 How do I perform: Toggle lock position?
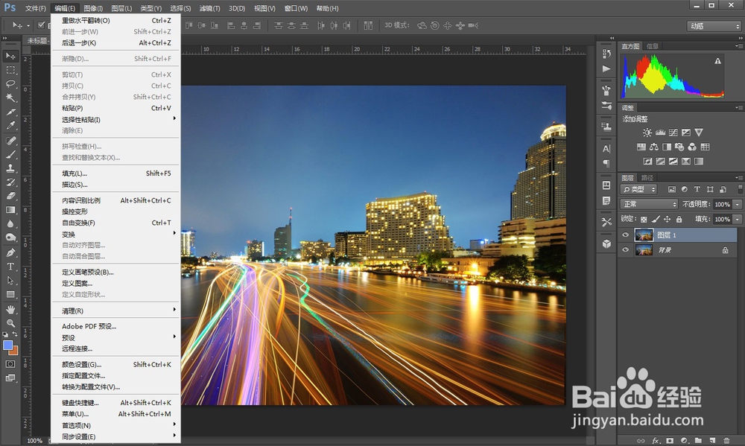tap(667, 220)
